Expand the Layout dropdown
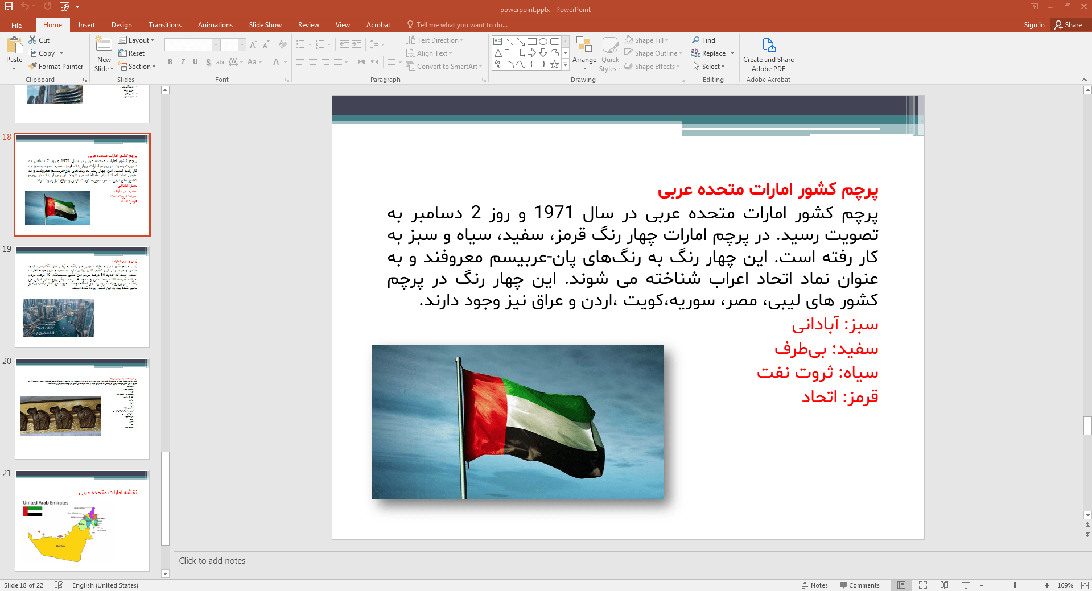 point(136,40)
